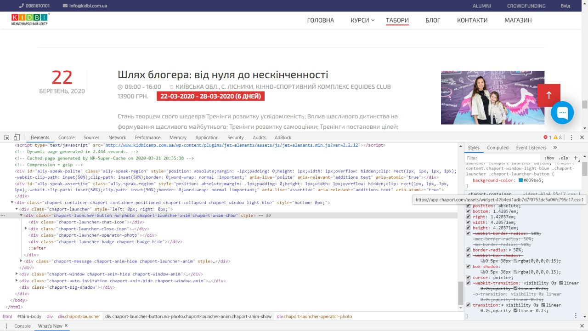588x331 pixels.
Task: Uncheck the position: absolute property
Action: pos(469,205)
